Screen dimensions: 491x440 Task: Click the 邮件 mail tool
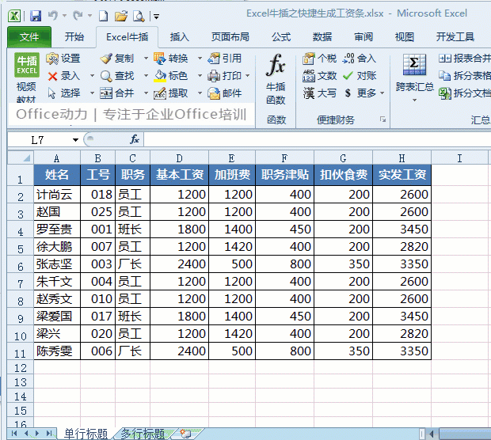225,93
